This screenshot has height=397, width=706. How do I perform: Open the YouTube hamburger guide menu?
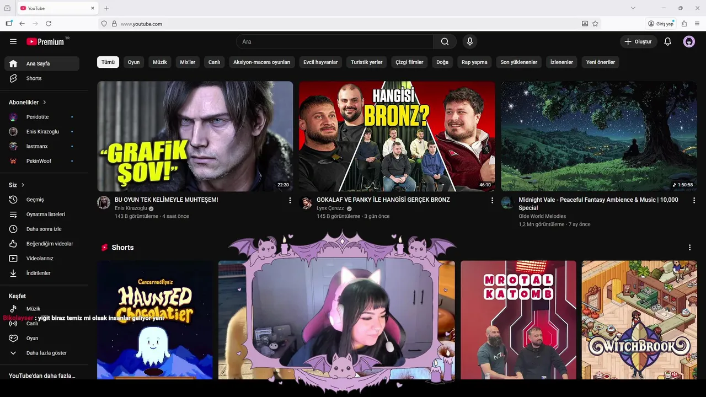13,41
